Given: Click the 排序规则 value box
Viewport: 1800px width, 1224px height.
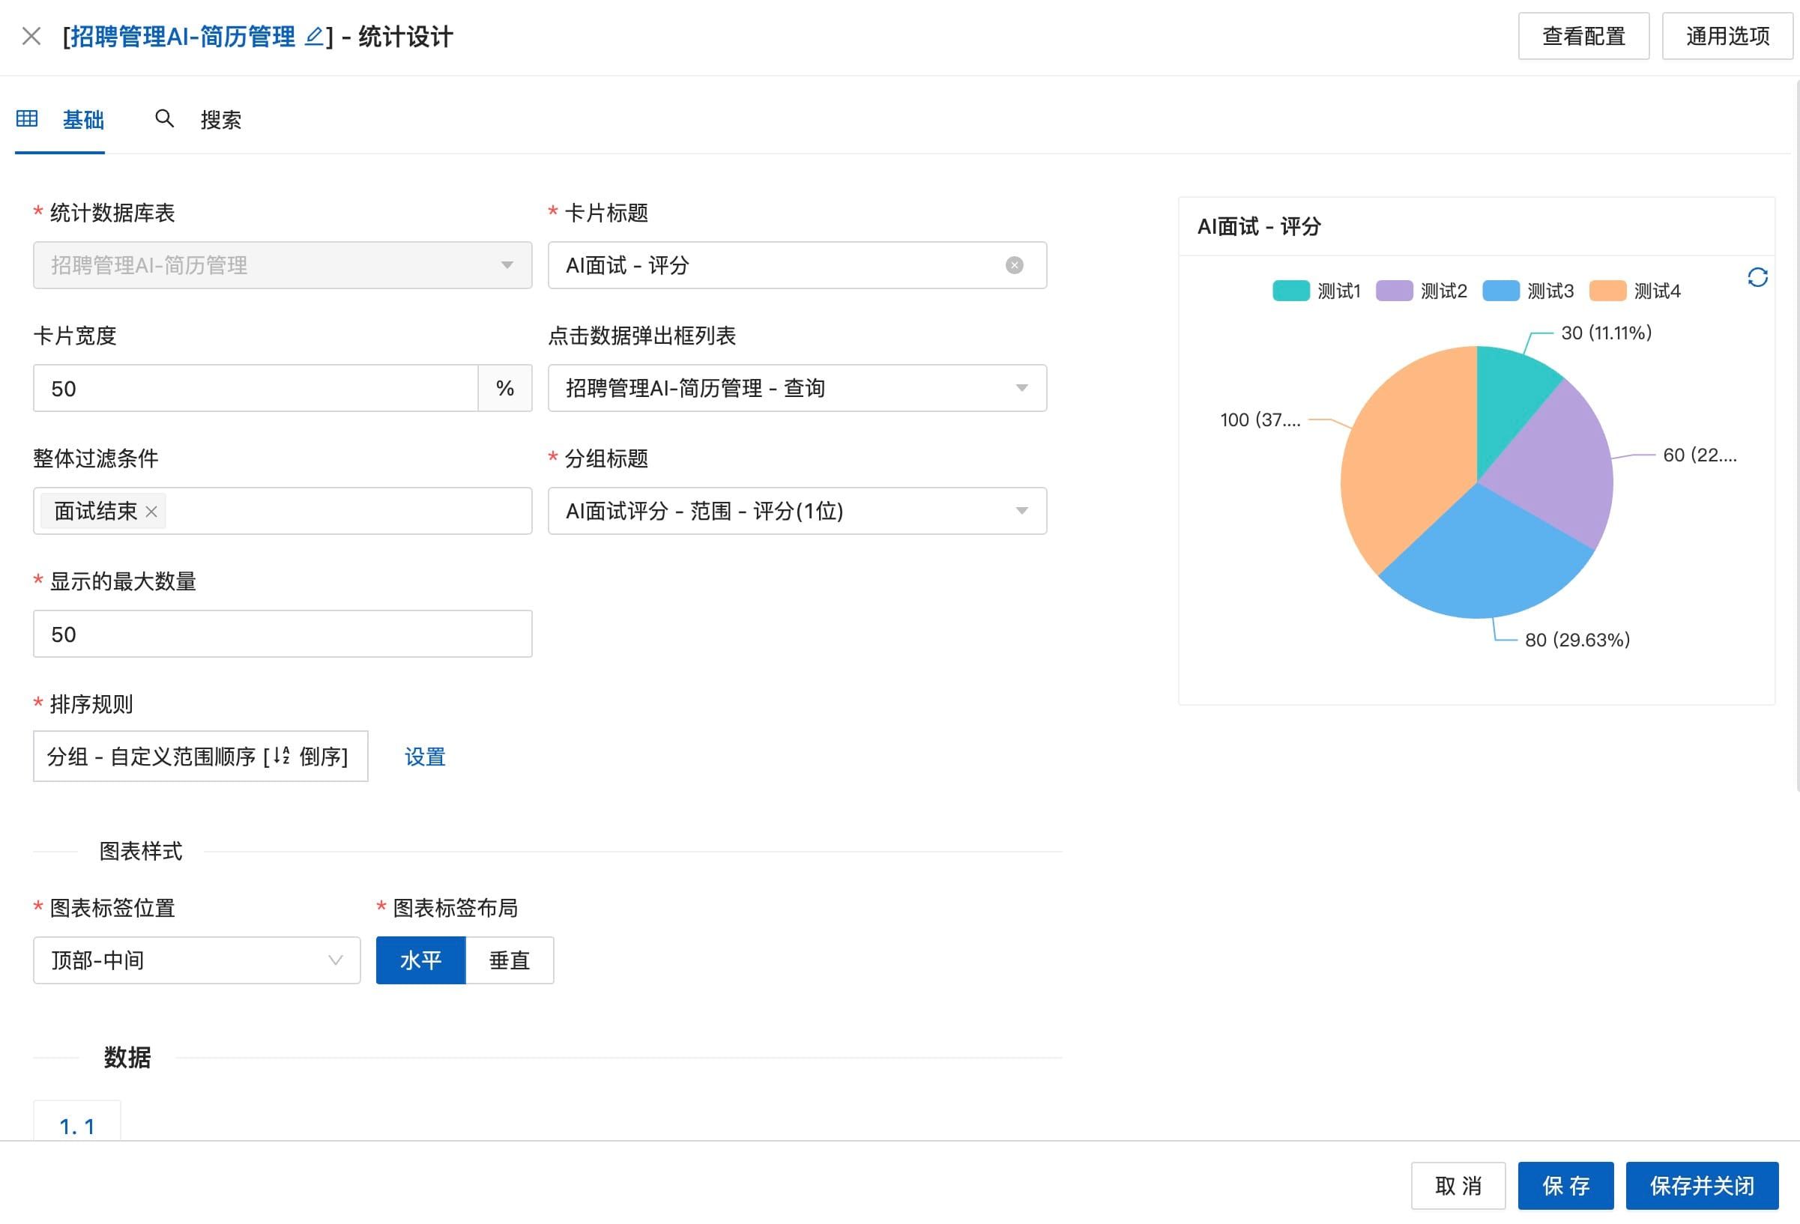Looking at the screenshot, I should point(201,757).
